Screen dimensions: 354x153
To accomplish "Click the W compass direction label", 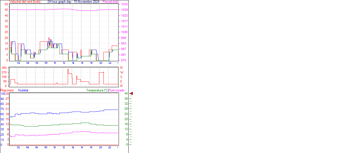I will 122,72.
